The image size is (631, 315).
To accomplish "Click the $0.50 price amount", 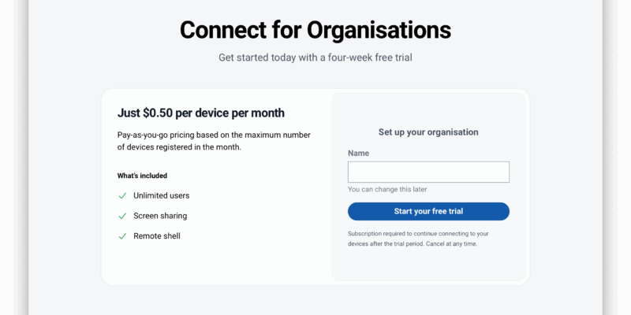I will (162, 113).
